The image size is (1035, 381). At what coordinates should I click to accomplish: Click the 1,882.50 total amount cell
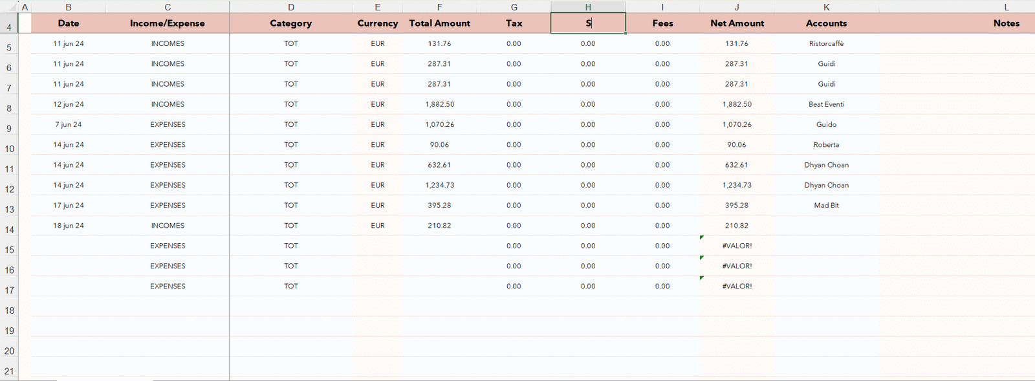pos(440,104)
